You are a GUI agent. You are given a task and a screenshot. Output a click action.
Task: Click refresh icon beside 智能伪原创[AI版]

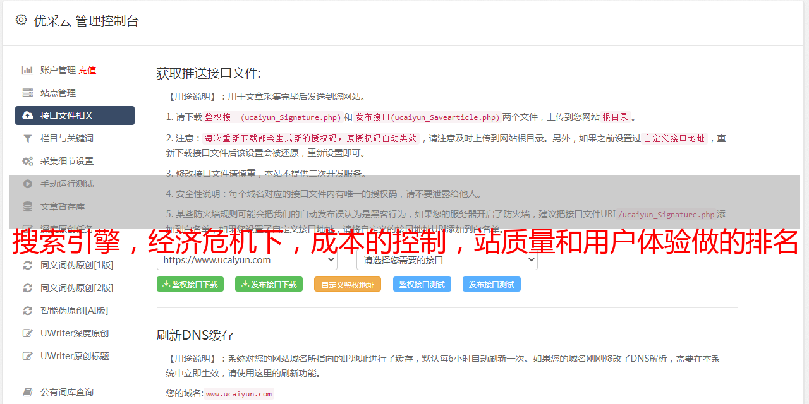pyautogui.click(x=28, y=311)
